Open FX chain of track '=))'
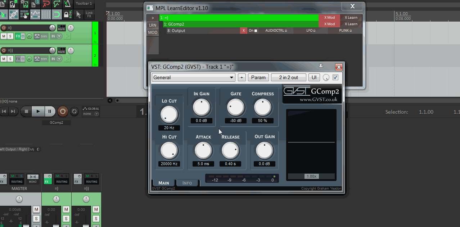The height and width of the screenshot is (227, 460). (18, 59)
